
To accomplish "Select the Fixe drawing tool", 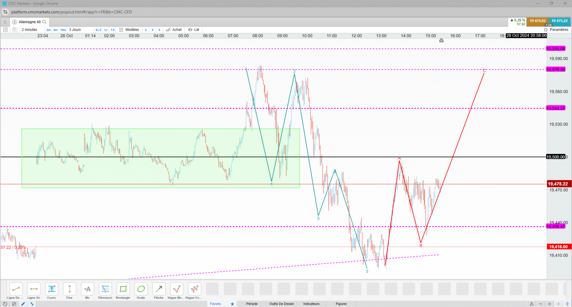I will pyautogui.click(x=69, y=289).
